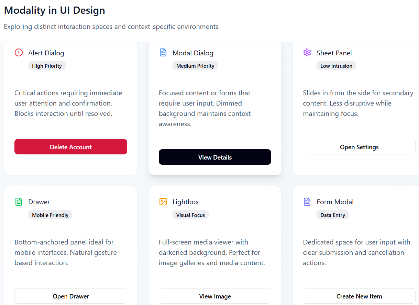Viewport: 419px width, 305px height.
Task: Click the orange image icon for Lightbox
Action: 163,202
